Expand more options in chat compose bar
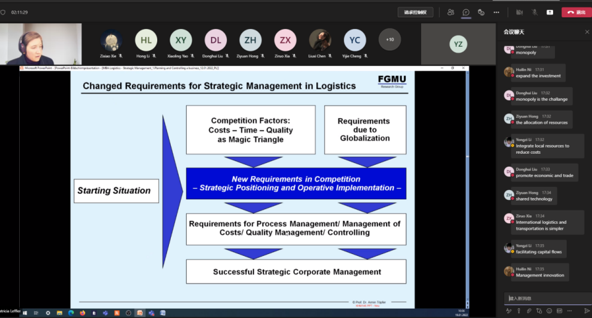The image size is (592, 318). click(569, 311)
